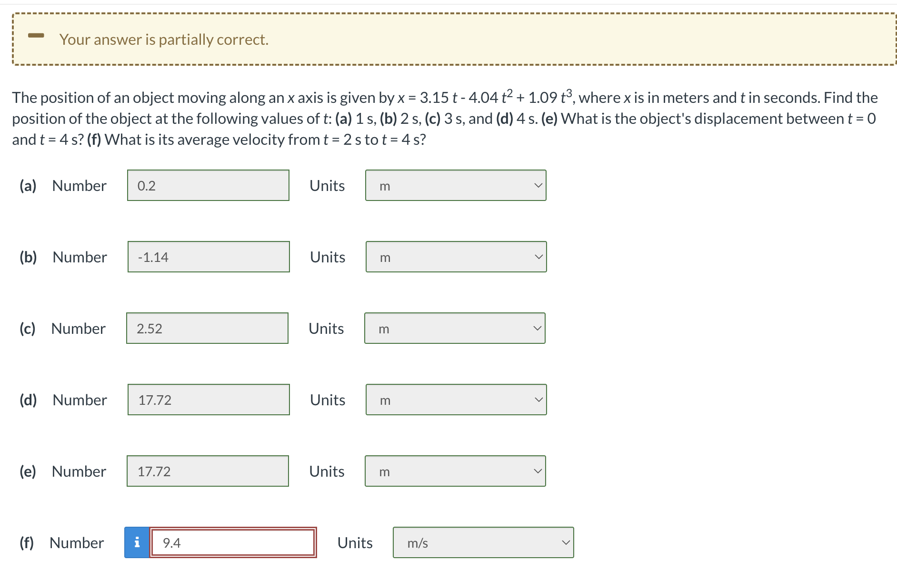Viewport: 897px width, 581px height.
Task: Select the part (e) field showing 17.72
Action: click(x=207, y=471)
